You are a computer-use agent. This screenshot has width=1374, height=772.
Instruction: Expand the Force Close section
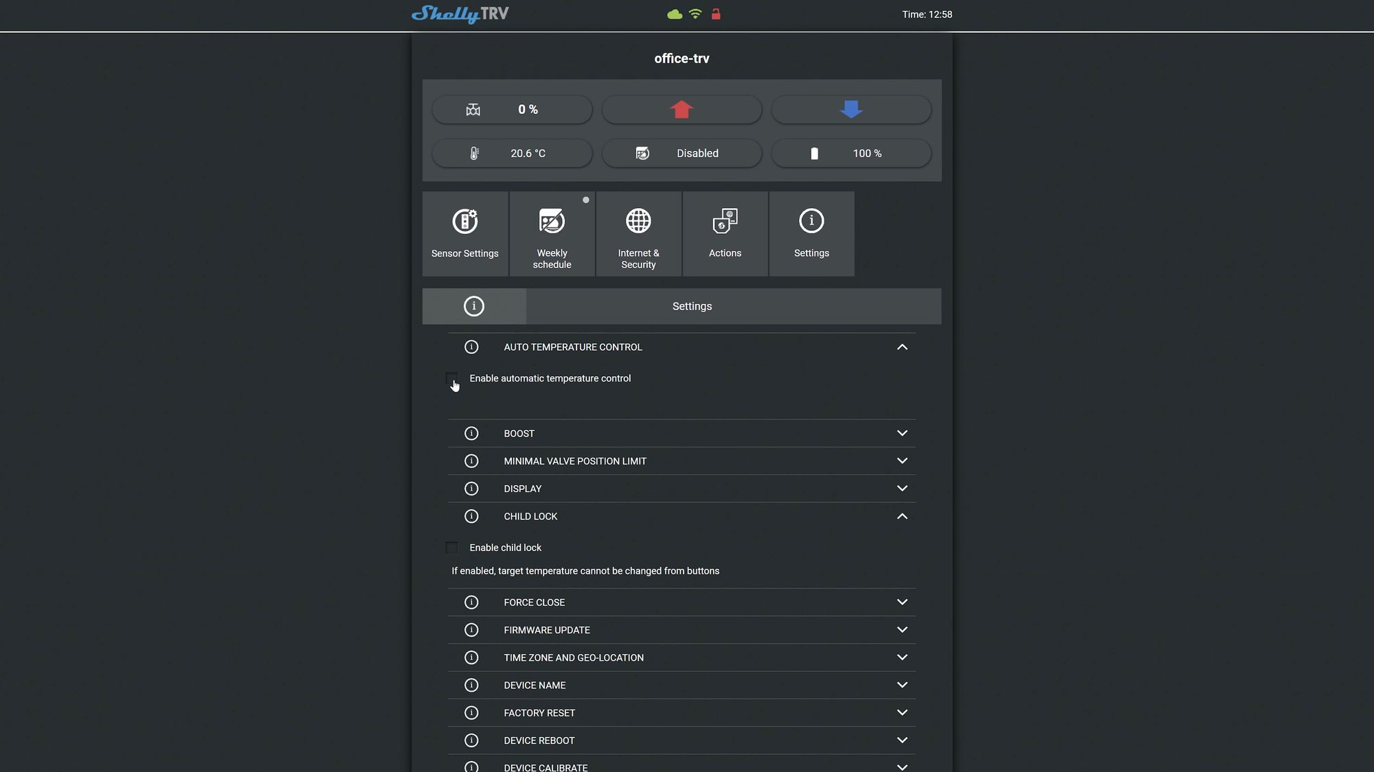tap(902, 602)
